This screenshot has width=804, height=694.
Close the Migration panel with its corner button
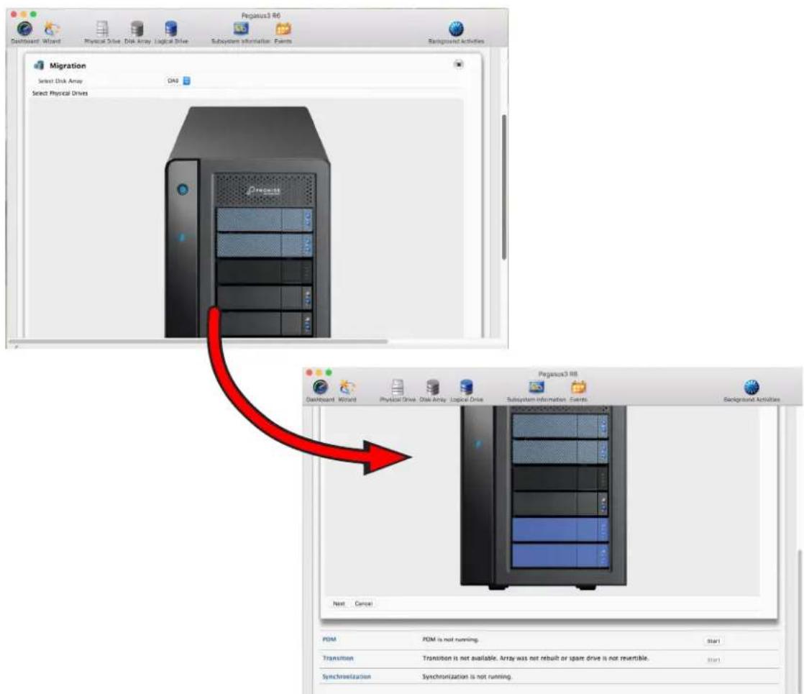tap(458, 64)
